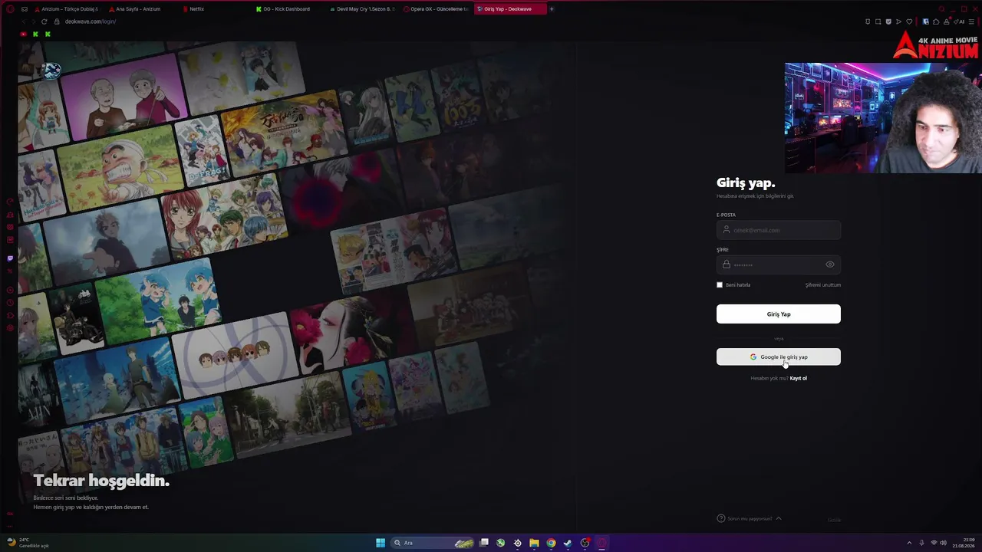982x552 pixels.
Task: Open the first green Kick bookmark
Action: pyautogui.click(x=35, y=34)
